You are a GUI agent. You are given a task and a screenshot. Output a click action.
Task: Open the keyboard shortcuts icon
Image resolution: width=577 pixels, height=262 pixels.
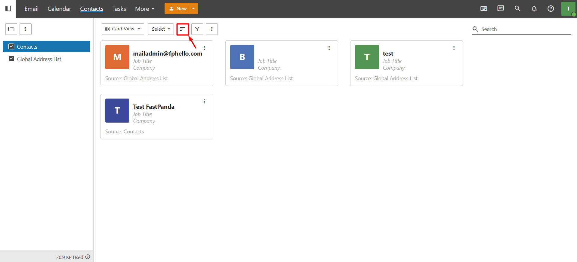tap(484, 8)
